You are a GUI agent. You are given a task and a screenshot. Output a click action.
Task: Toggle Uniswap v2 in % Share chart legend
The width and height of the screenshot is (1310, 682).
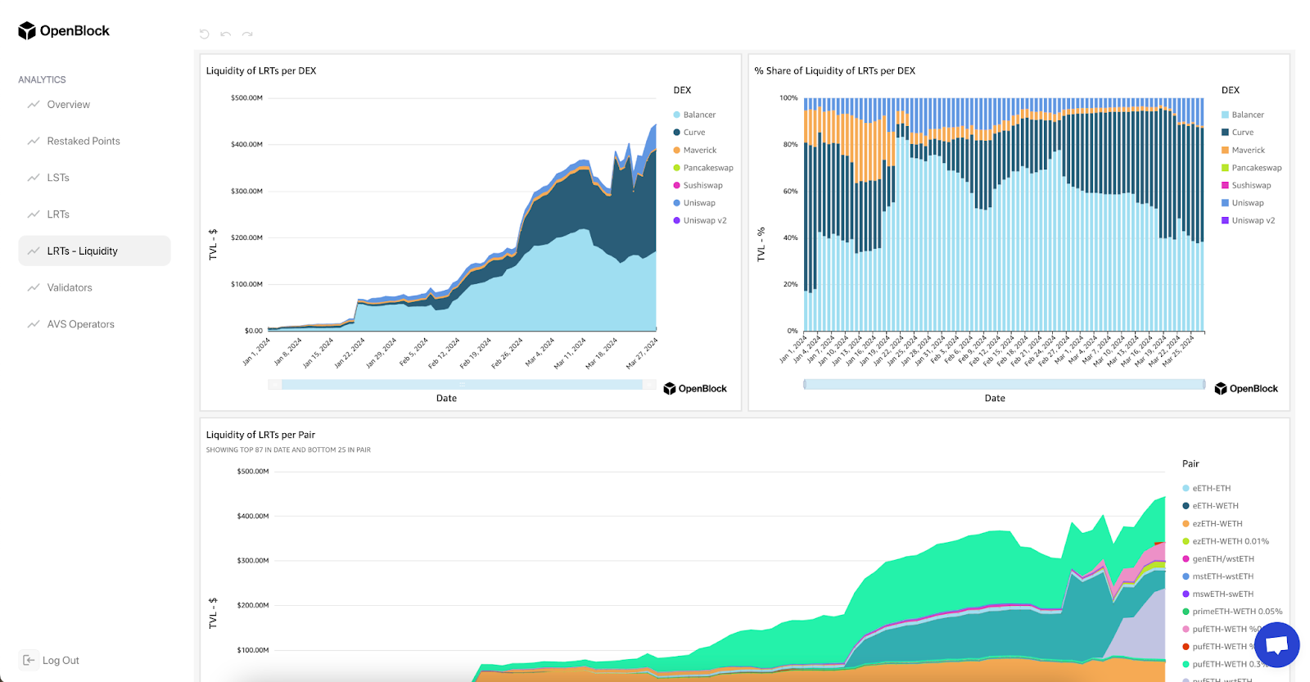tap(1248, 220)
